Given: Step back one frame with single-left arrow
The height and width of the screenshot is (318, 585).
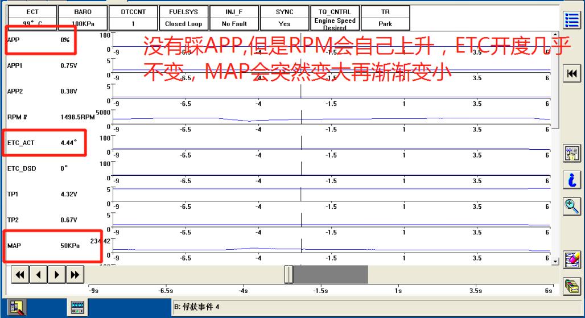Looking at the screenshot, I should [x=39, y=275].
